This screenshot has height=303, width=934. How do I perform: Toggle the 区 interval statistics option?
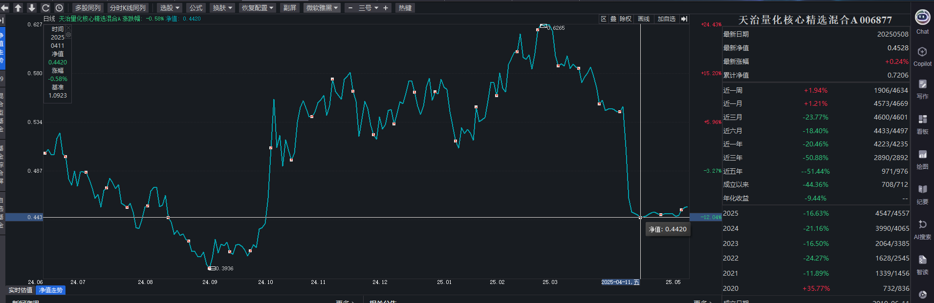(604, 19)
